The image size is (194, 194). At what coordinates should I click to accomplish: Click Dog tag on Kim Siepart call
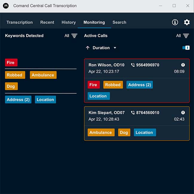point(124,133)
